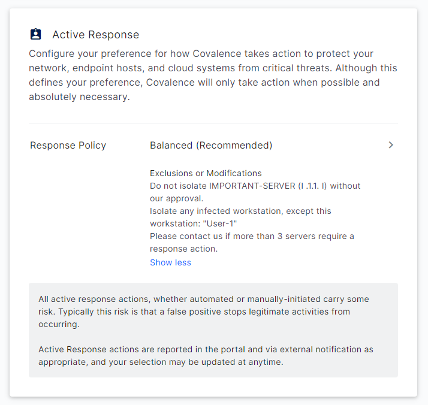Collapse exclusions with Show less link
Viewport: 428px width, 405px height.
(170, 262)
